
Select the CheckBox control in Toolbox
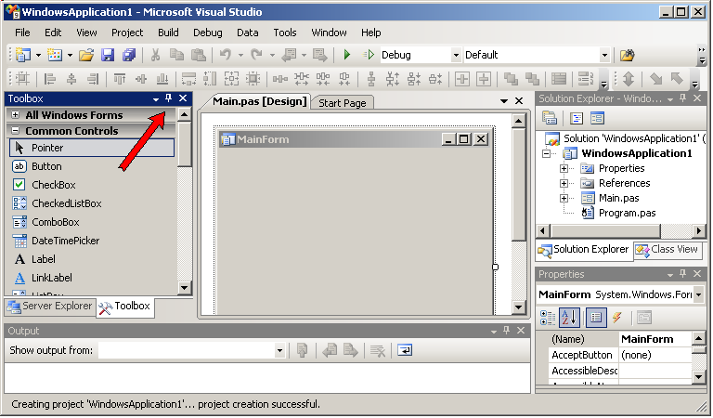coord(53,185)
